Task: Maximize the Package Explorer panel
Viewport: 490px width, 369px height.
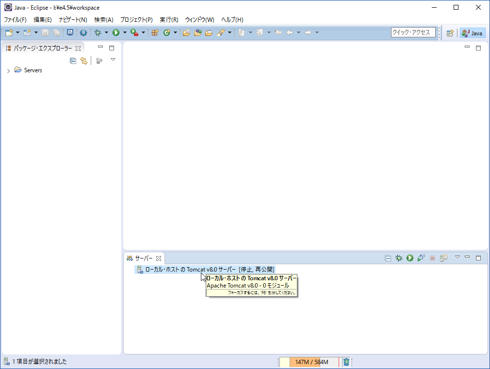Action: coord(112,48)
